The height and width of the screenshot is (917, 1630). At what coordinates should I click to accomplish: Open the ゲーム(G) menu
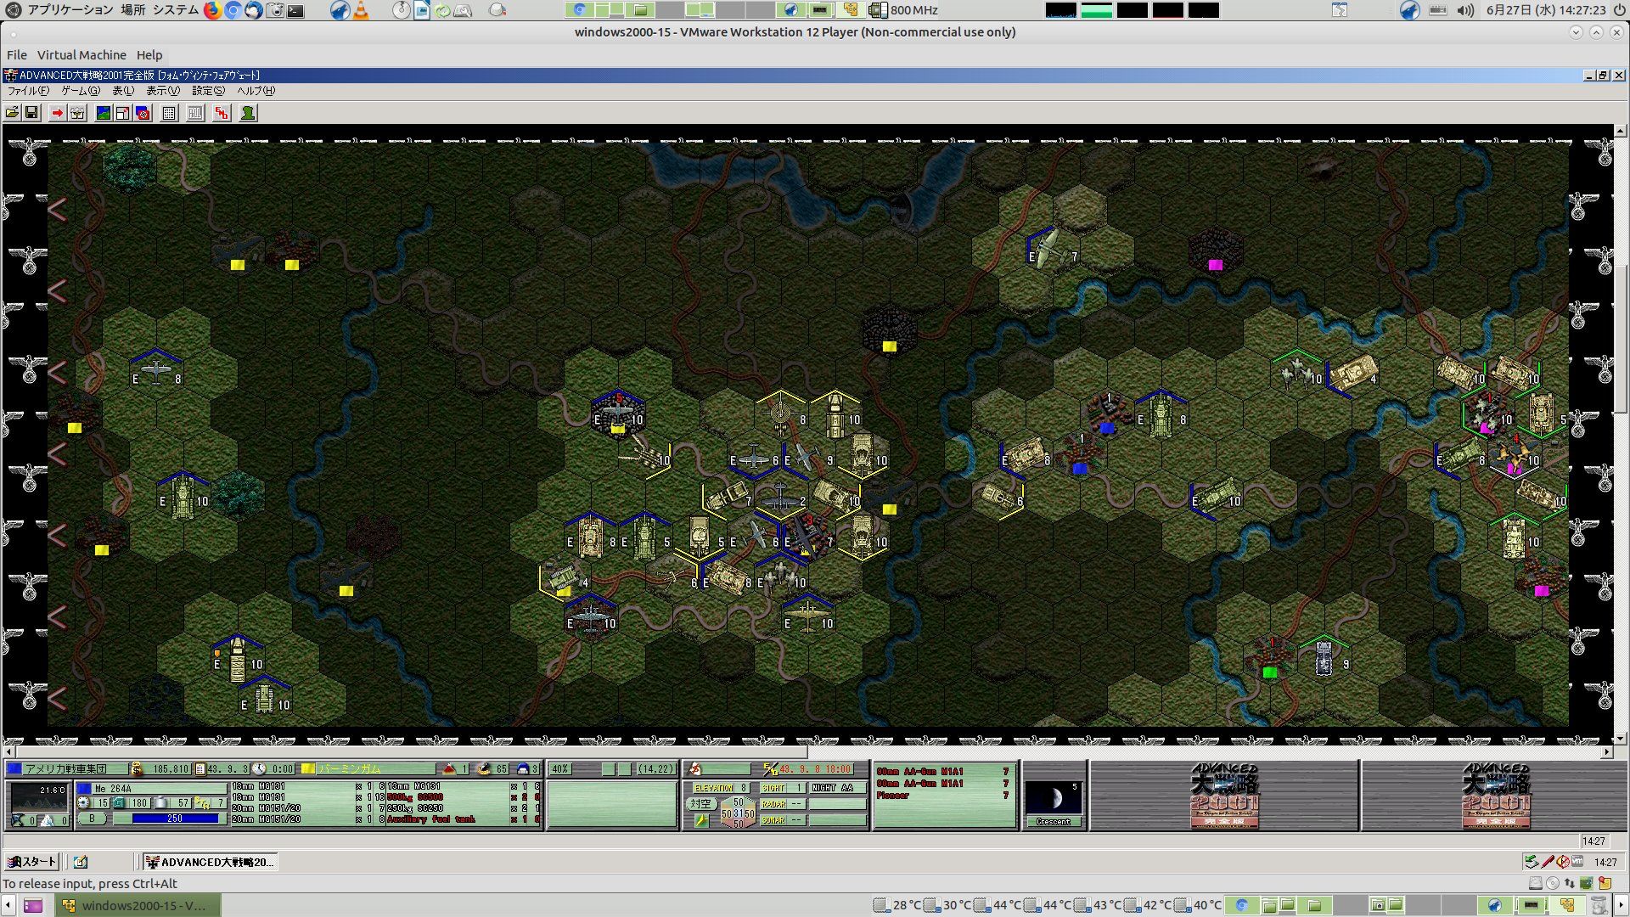(80, 91)
